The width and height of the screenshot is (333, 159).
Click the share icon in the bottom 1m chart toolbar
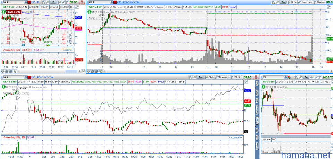[x=190, y=77]
